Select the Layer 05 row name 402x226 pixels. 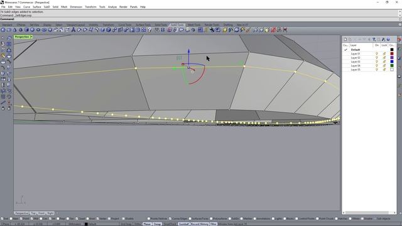(356, 70)
